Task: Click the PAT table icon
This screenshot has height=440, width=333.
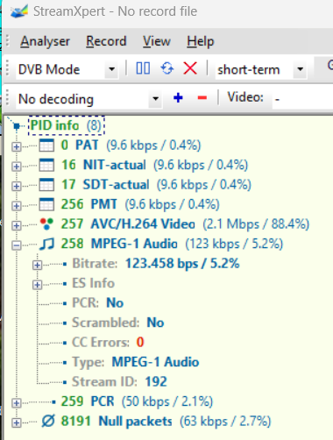Action: pyautogui.click(x=46, y=145)
